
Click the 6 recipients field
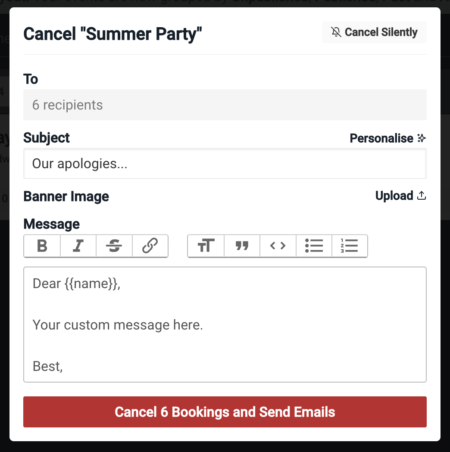tap(225, 105)
